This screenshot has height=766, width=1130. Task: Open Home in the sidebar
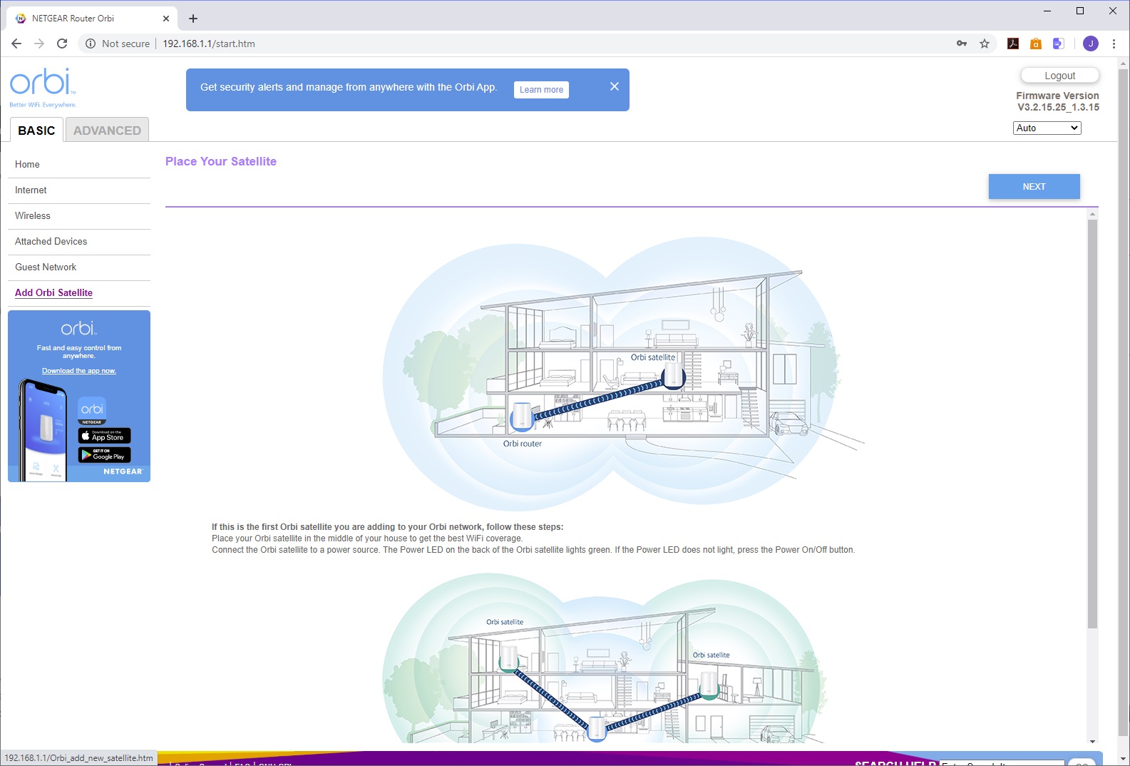pos(27,165)
